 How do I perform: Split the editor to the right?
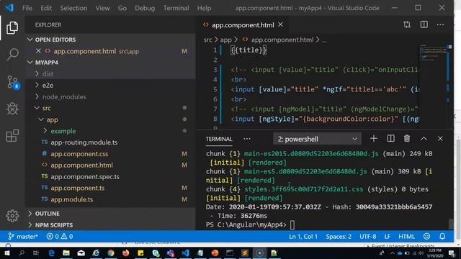click(x=424, y=24)
